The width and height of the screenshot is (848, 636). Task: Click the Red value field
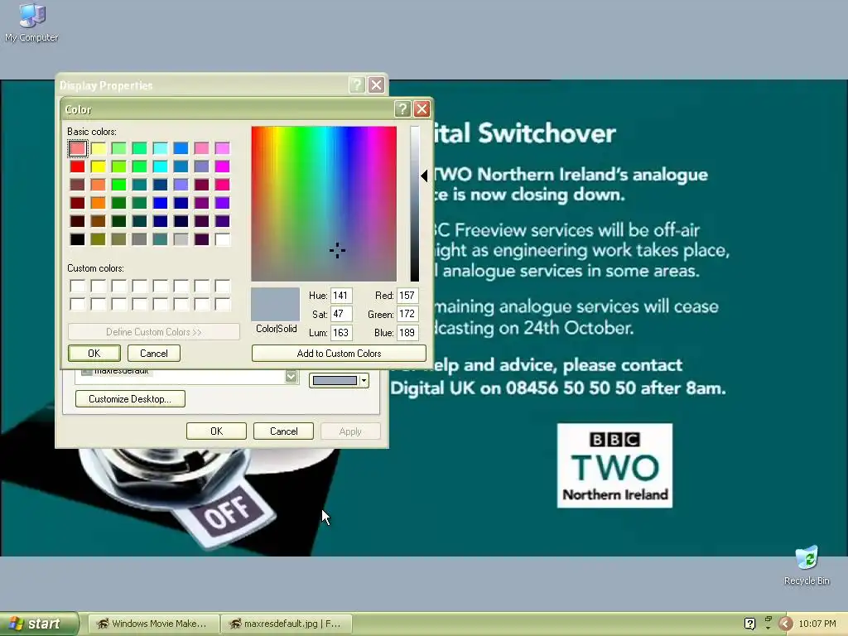tap(407, 296)
